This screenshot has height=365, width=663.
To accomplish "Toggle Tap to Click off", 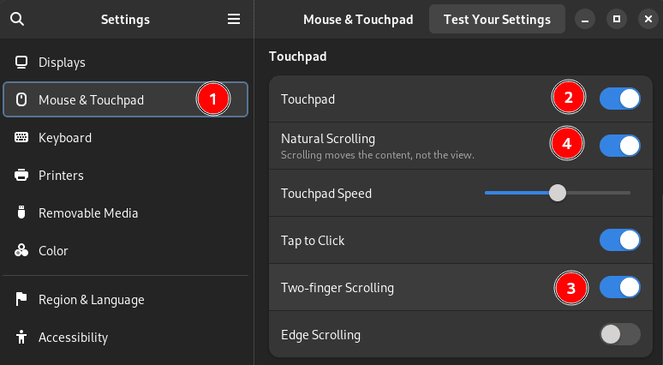I will coord(620,240).
